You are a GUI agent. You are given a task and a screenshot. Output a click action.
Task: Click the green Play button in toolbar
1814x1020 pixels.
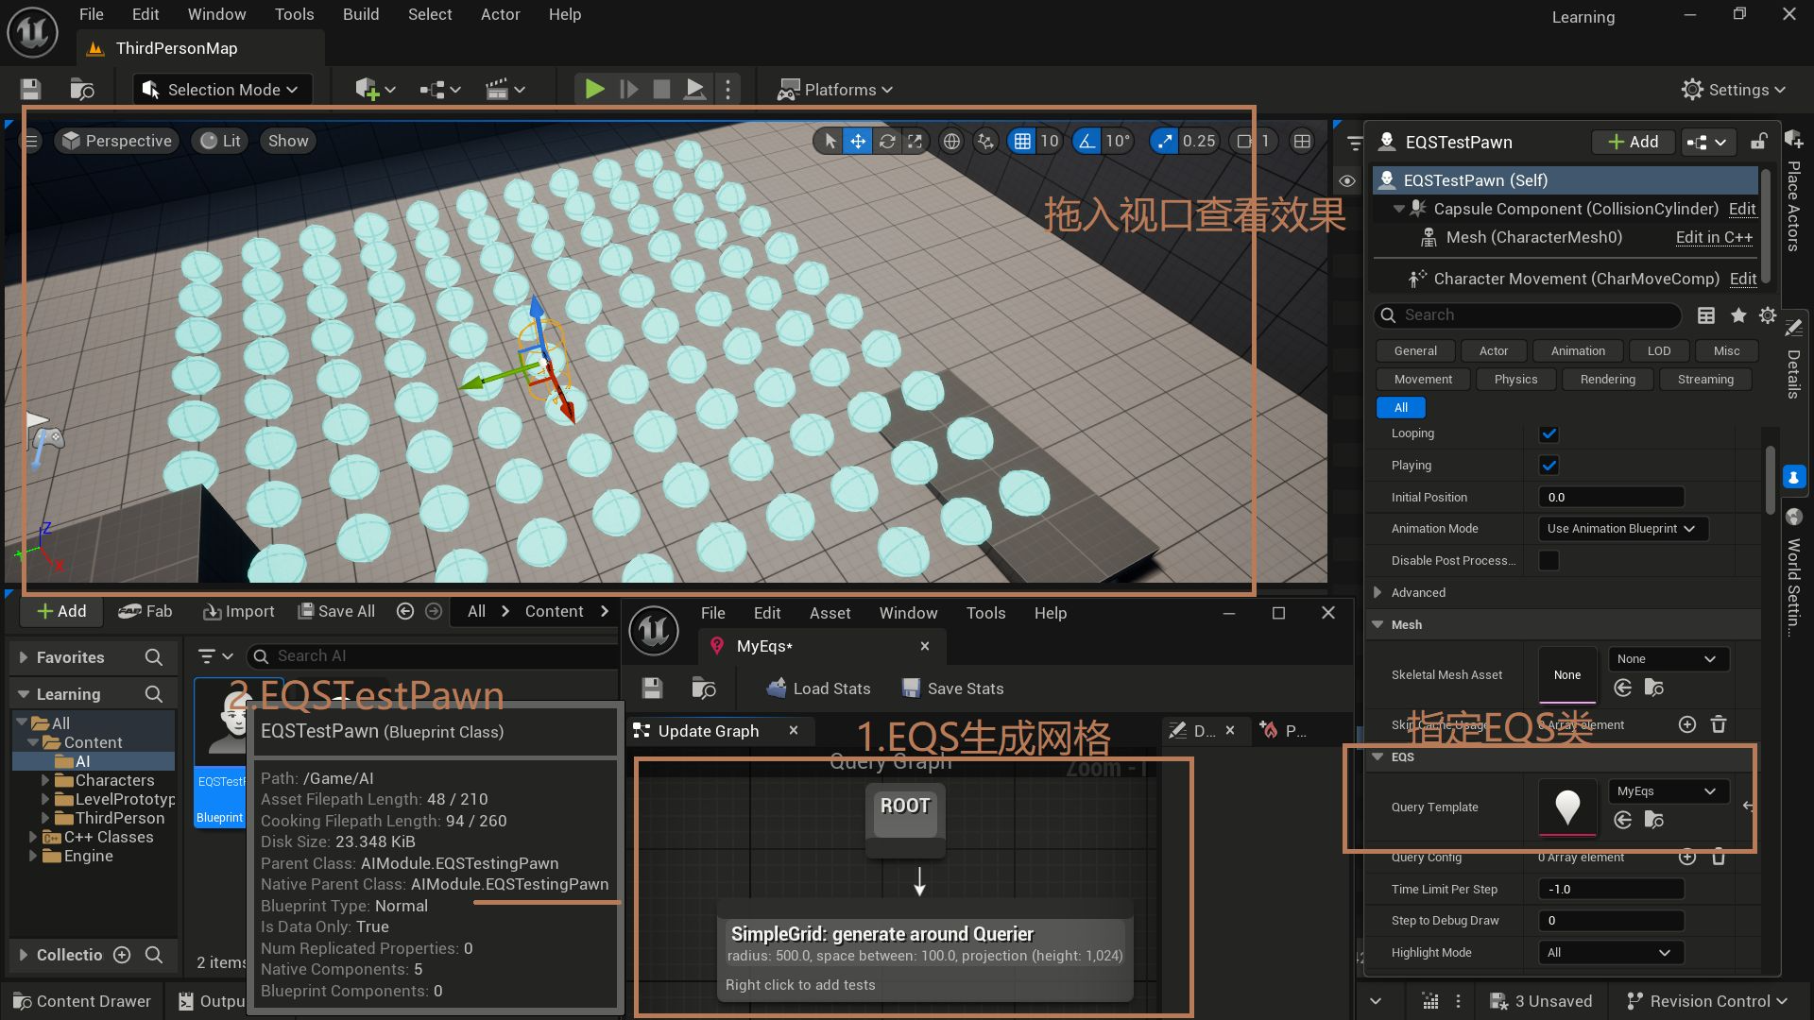[594, 89]
